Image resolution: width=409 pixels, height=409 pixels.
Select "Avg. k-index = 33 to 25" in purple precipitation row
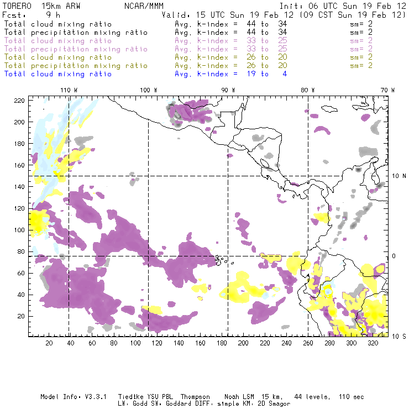tap(231, 49)
